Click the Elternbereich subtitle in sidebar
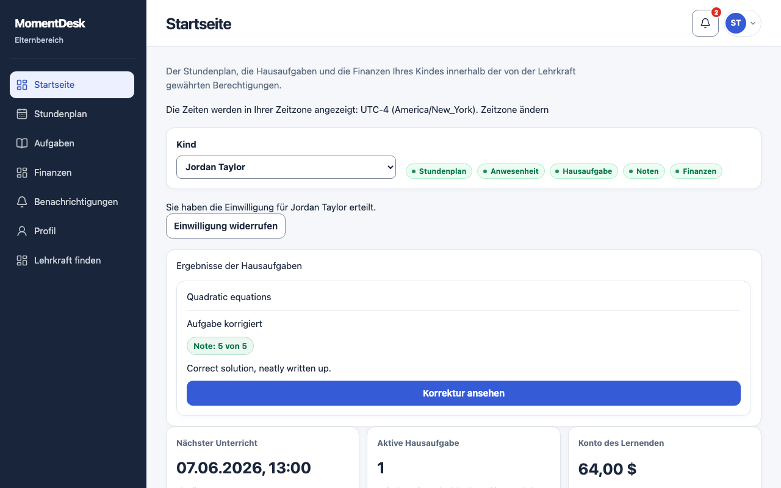 [x=39, y=40]
